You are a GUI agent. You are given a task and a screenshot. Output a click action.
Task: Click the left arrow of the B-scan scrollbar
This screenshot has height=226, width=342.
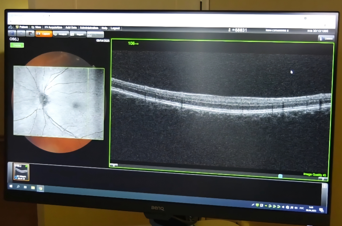click(114, 165)
